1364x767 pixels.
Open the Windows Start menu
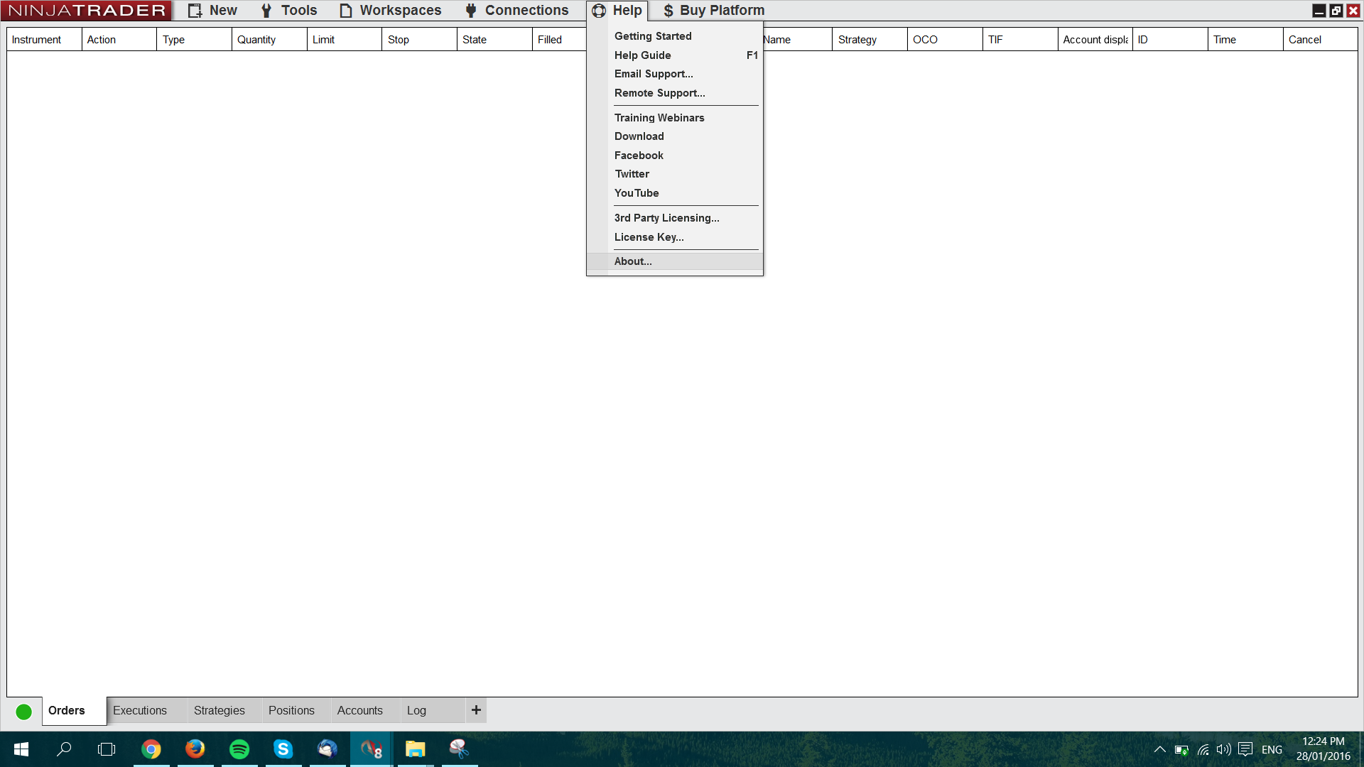21,749
